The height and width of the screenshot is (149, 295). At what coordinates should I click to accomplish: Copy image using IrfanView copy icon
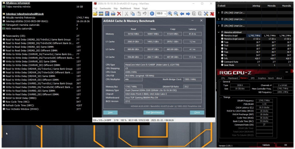click(x=132, y=14)
